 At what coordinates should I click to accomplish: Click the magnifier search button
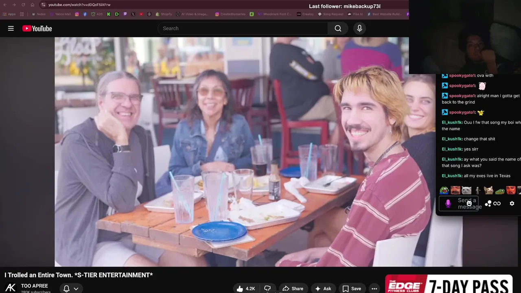[x=338, y=28]
